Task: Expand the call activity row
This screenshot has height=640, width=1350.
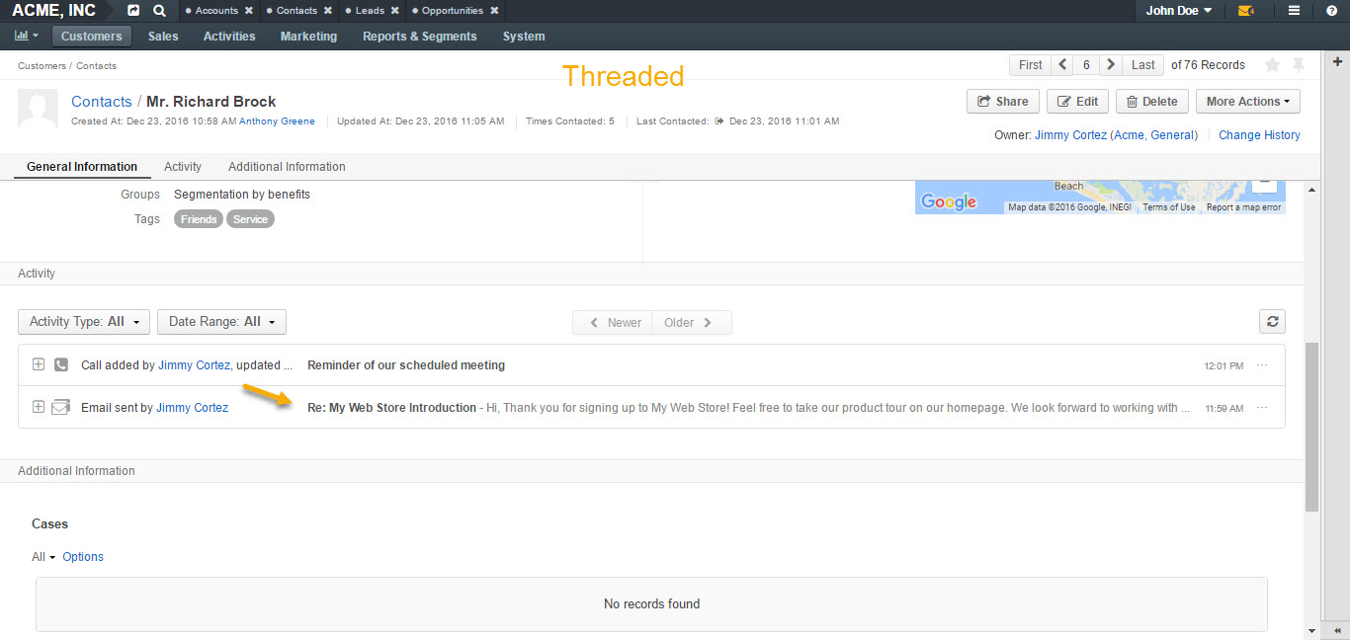Action: pyautogui.click(x=39, y=364)
